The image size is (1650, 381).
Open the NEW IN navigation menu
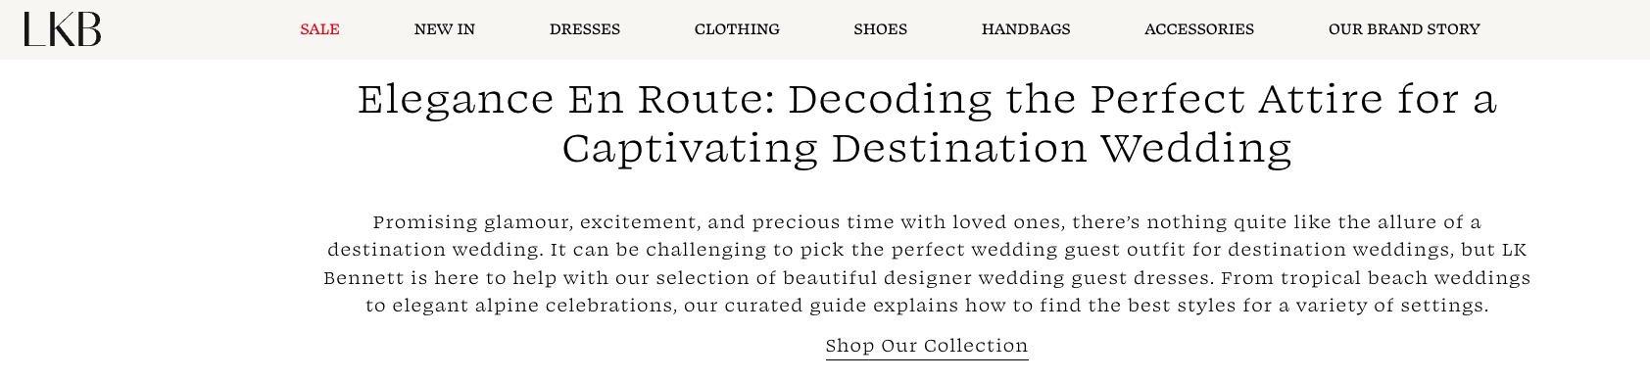[x=444, y=29]
